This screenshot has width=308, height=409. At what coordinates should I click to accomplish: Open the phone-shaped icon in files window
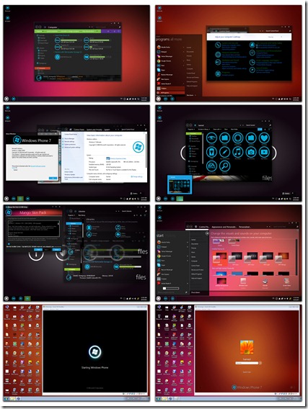[x=211, y=152]
